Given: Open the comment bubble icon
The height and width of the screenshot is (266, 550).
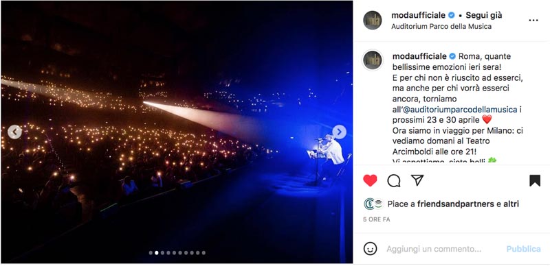Looking at the screenshot, I should coord(393,180).
